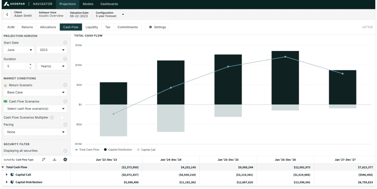
Task: Click the sort order icon in table header
Action: point(44,159)
